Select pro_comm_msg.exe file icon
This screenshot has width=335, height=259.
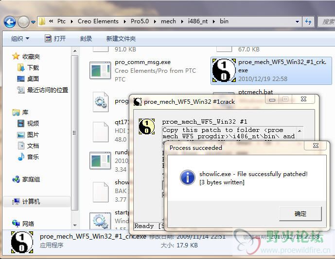[x=100, y=70]
